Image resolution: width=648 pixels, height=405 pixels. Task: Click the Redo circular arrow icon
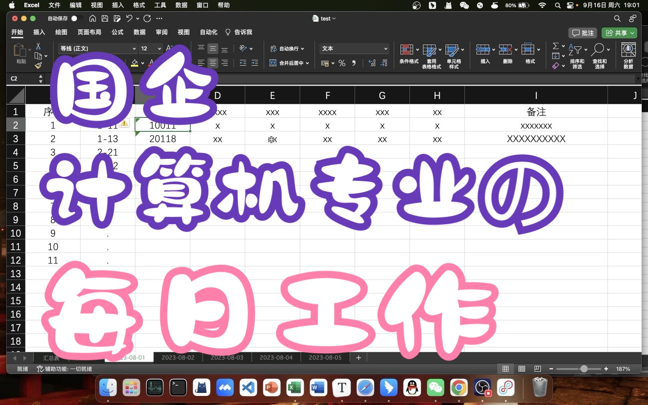coord(147,18)
